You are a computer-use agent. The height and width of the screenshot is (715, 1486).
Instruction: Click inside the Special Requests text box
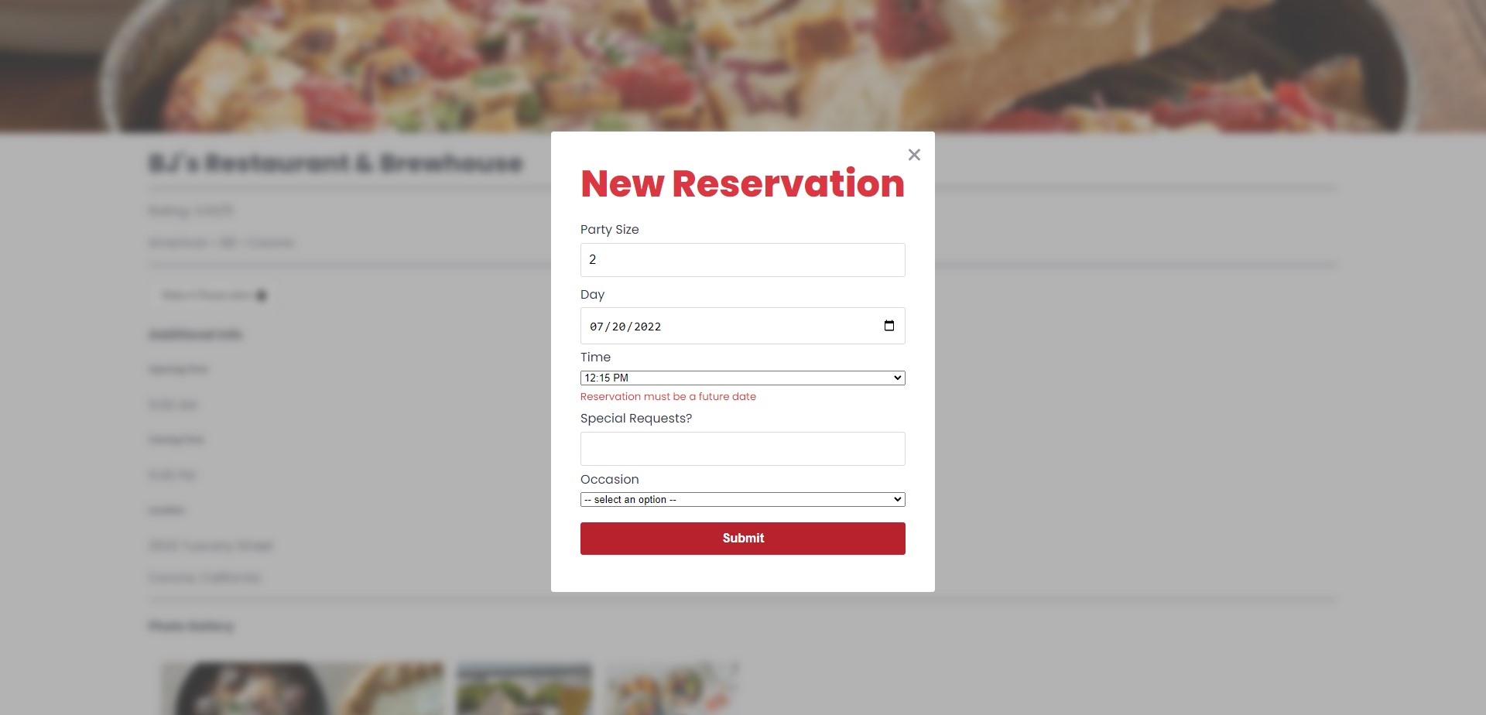tap(742, 449)
